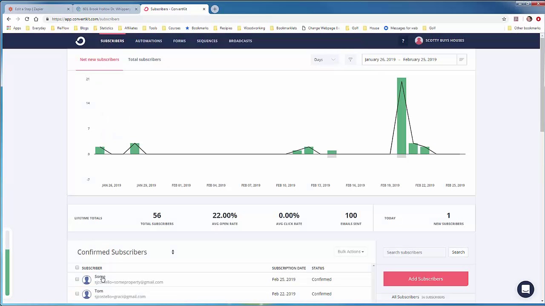
Task: Select Net new subscribers tab
Action: [x=99, y=59]
